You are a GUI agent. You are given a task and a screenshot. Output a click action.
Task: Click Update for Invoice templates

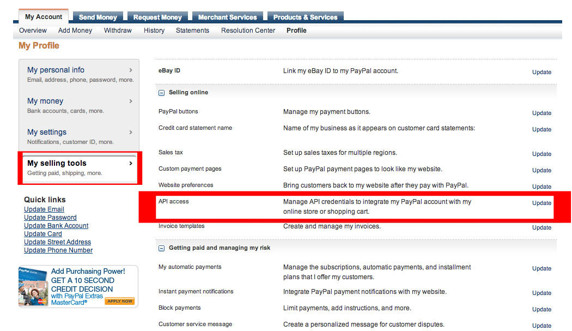pyautogui.click(x=541, y=227)
